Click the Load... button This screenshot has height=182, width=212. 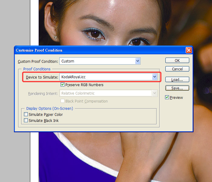coord(177,80)
